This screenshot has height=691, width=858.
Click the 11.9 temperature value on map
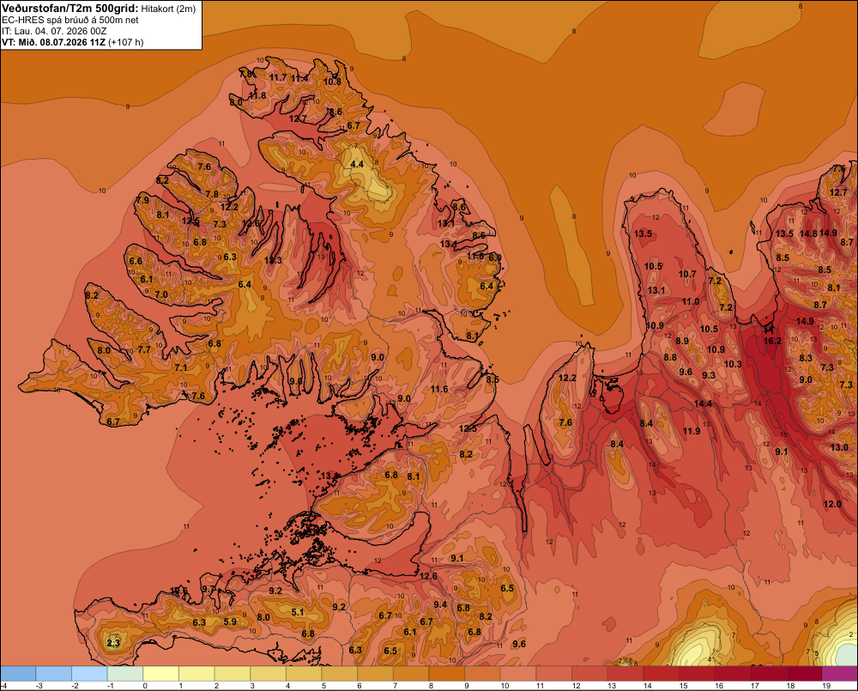coord(691,431)
